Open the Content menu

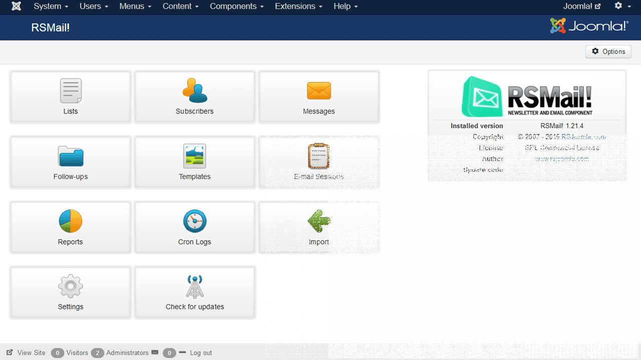[180, 6]
